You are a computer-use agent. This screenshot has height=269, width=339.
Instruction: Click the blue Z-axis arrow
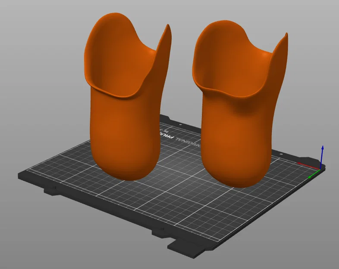[x=322, y=156]
